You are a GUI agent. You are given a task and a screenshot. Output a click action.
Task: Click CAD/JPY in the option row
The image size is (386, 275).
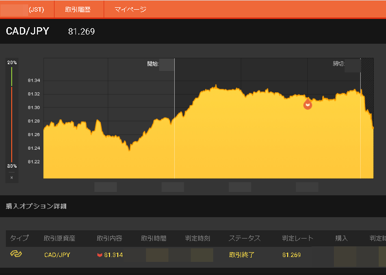pyautogui.click(x=57, y=255)
